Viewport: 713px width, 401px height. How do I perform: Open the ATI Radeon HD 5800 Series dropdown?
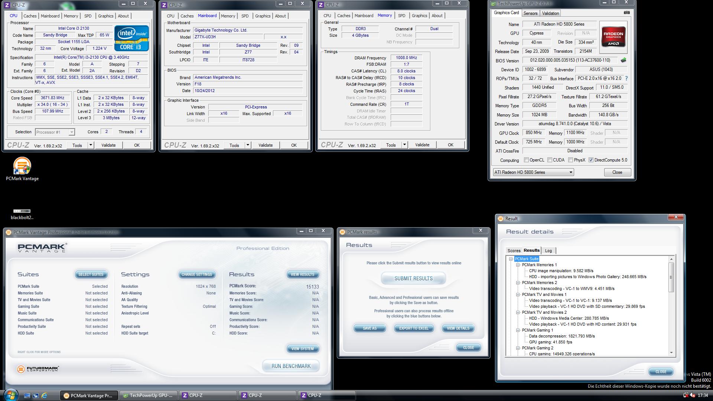(x=533, y=172)
